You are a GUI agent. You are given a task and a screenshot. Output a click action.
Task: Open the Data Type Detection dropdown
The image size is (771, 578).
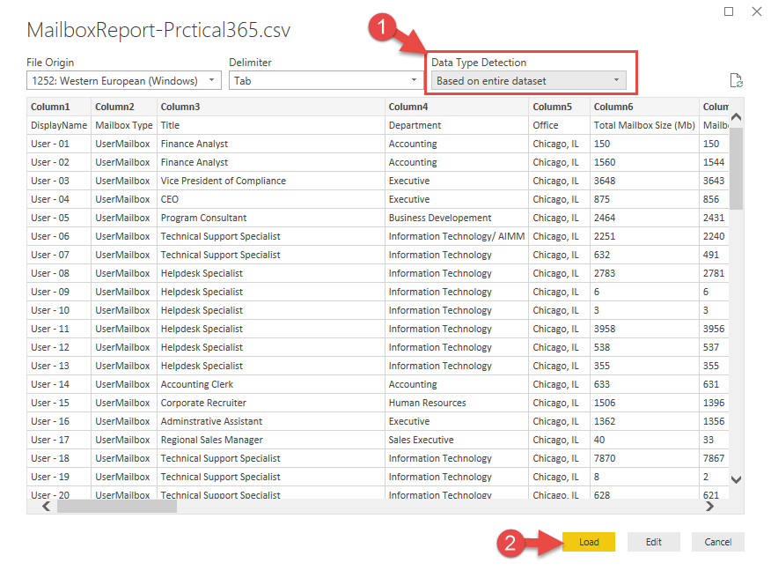(616, 79)
